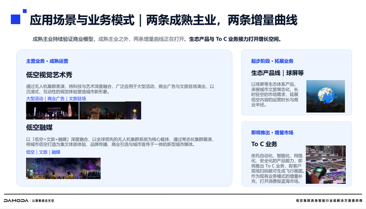The image size is (366, 209).
Task: Click paragraph starting 以「低空×文旅×融媒」深度融合
Action: point(120,142)
